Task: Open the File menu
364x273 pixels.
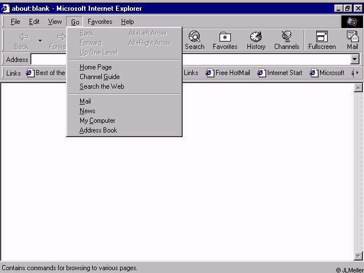Action: pos(15,22)
